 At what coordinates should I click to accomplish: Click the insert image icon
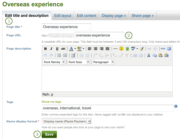tap(127, 49)
